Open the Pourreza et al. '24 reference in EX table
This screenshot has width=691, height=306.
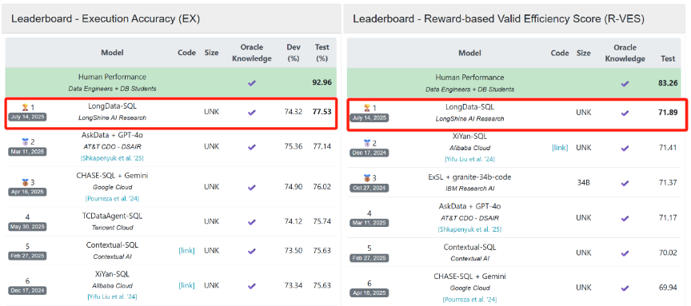(x=113, y=199)
